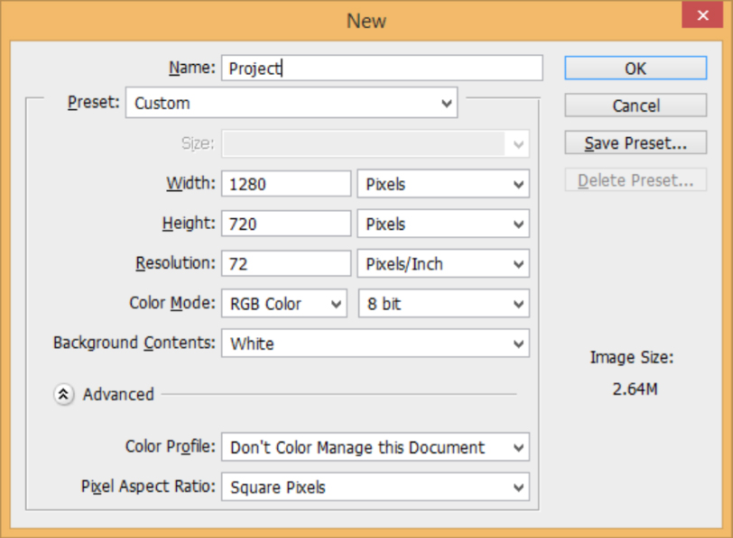Click the OK button
Screen dimensions: 733x538
point(636,68)
